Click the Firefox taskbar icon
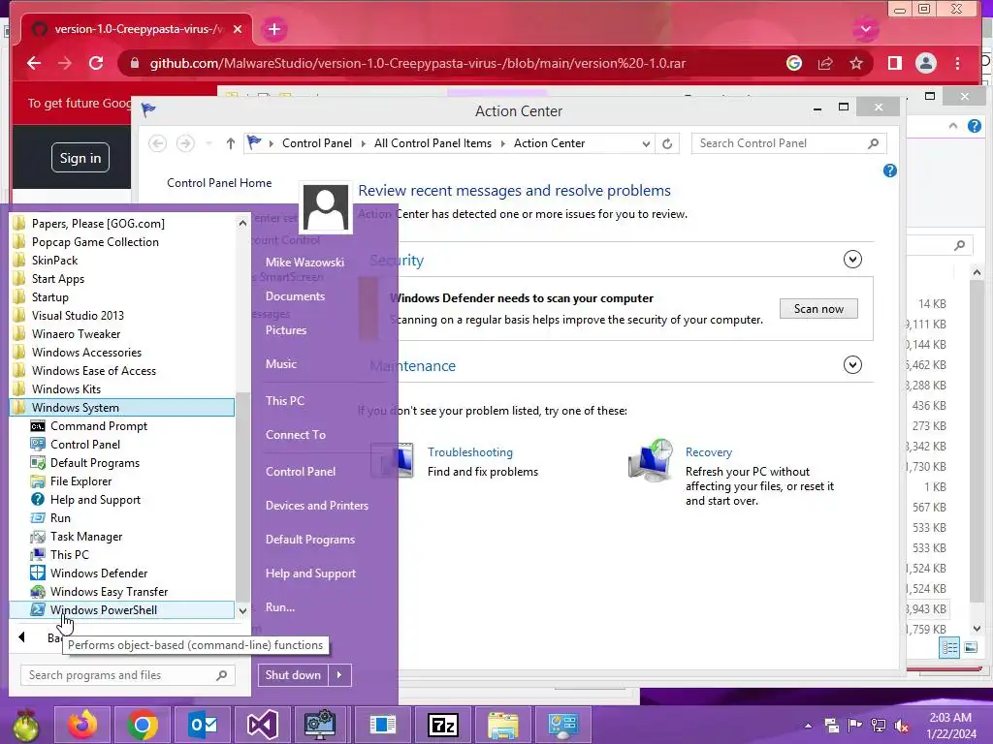The height and width of the screenshot is (744, 993). coord(82,725)
